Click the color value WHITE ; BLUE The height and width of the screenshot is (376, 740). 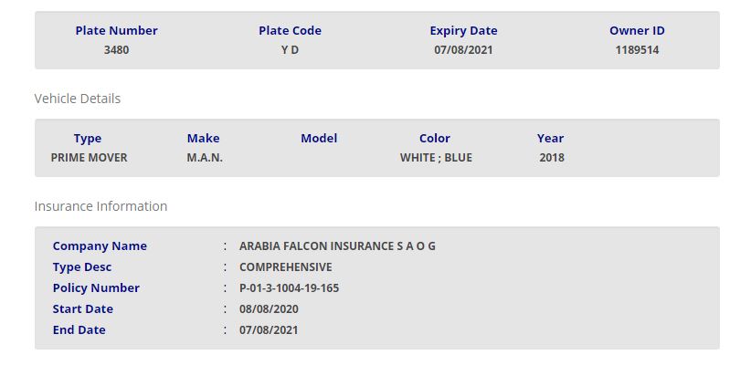[436, 158]
